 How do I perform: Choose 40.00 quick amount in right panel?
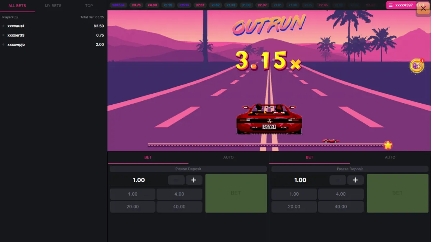[340, 207]
